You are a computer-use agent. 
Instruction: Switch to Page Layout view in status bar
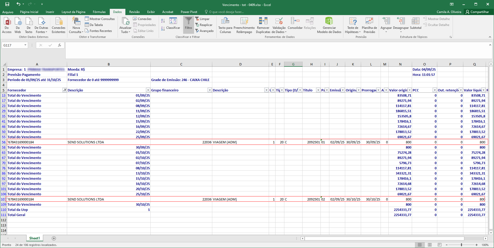tap(430, 245)
